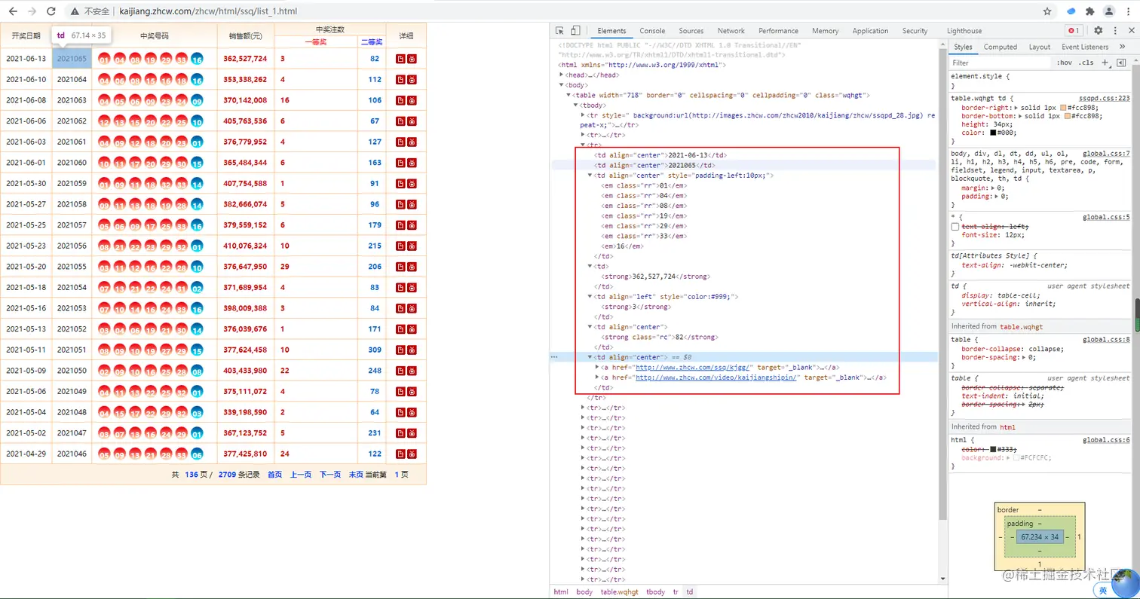Open the video icon for draw 2021055
Viewport: 1140px width, 599px height.
[412, 267]
